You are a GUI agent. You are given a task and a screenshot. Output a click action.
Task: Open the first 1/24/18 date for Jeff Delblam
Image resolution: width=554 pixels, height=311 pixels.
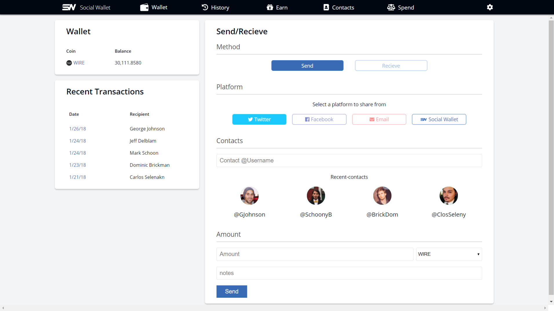coord(77,141)
